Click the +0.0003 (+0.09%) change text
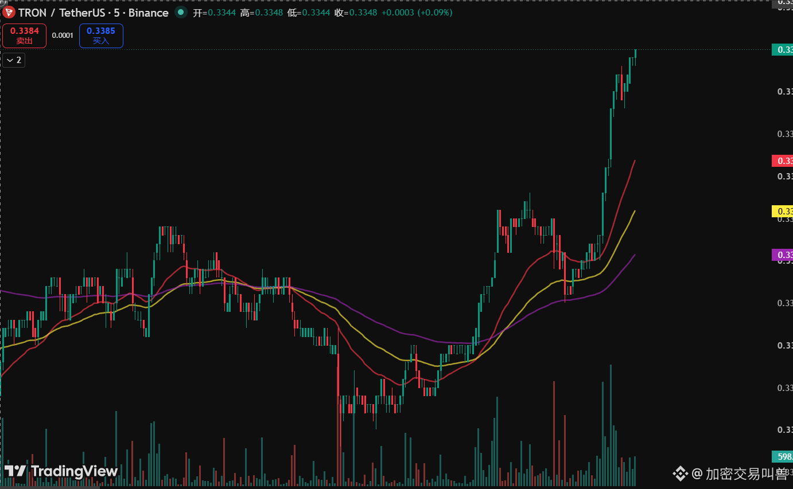Viewport: 793px width, 489px height. click(417, 12)
